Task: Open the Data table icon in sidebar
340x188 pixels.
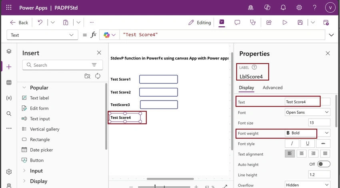Action: click(x=9, y=83)
